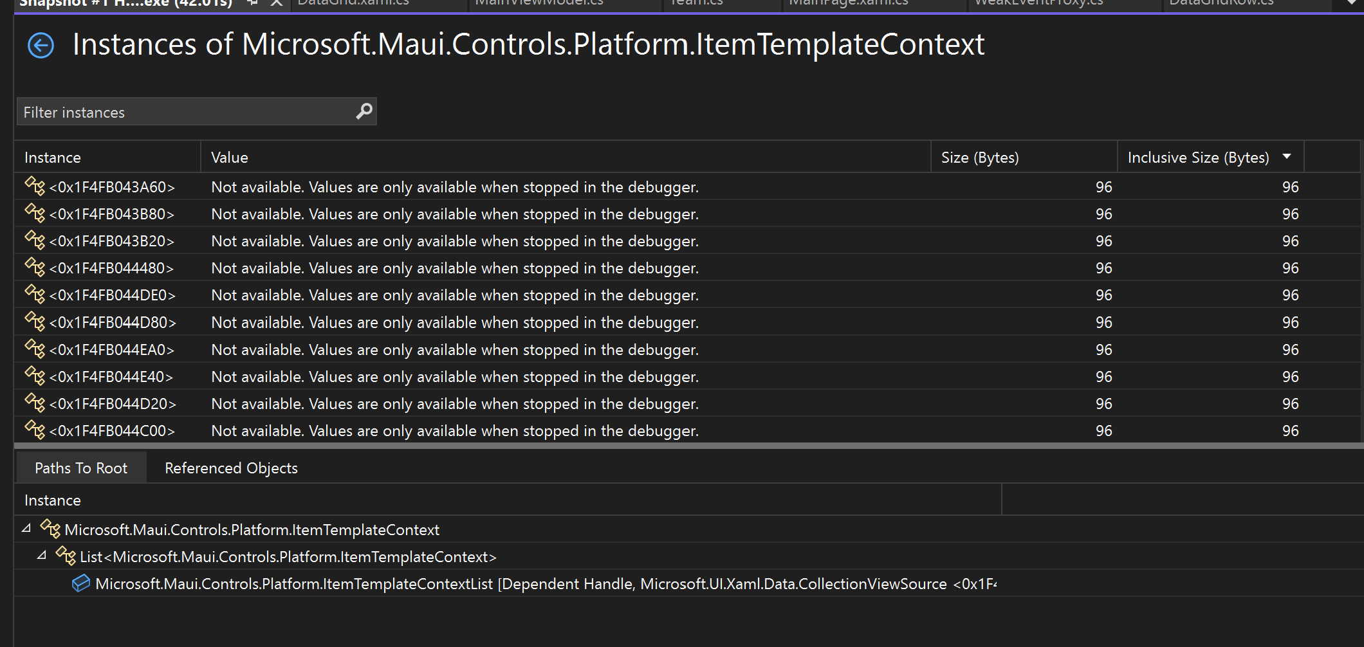1364x647 pixels.
Task: Sort by the Size (Bytes) column header
Action: (978, 156)
